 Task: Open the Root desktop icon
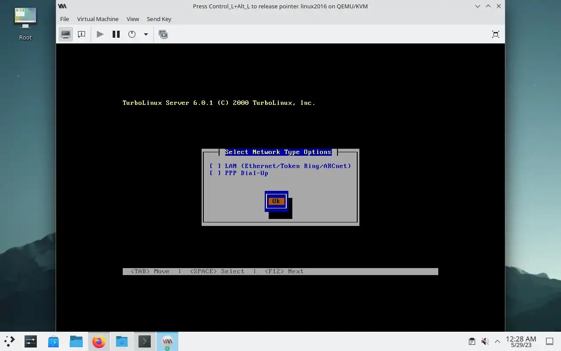click(x=25, y=24)
